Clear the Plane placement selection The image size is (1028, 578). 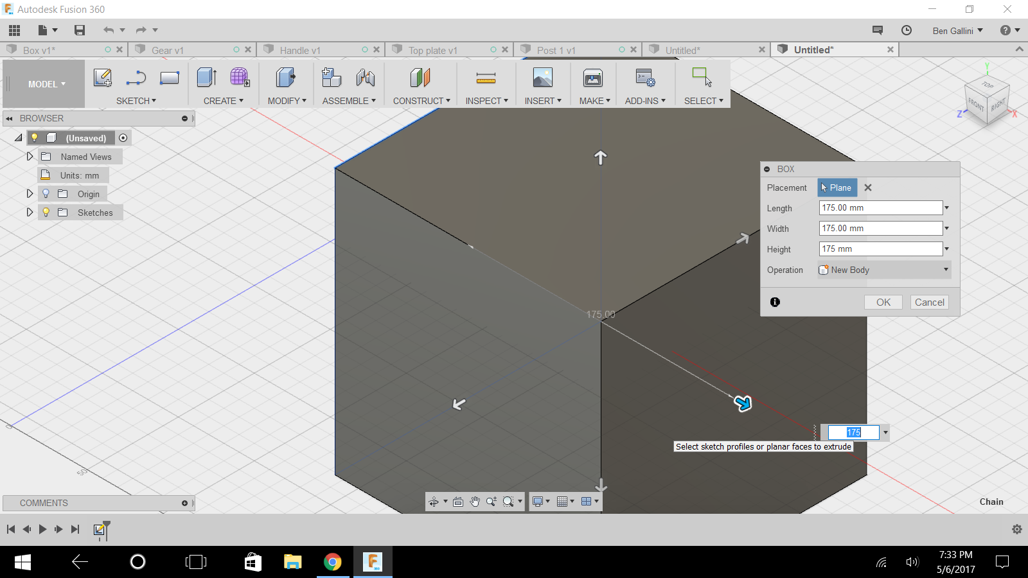click(x=868, y=188)
